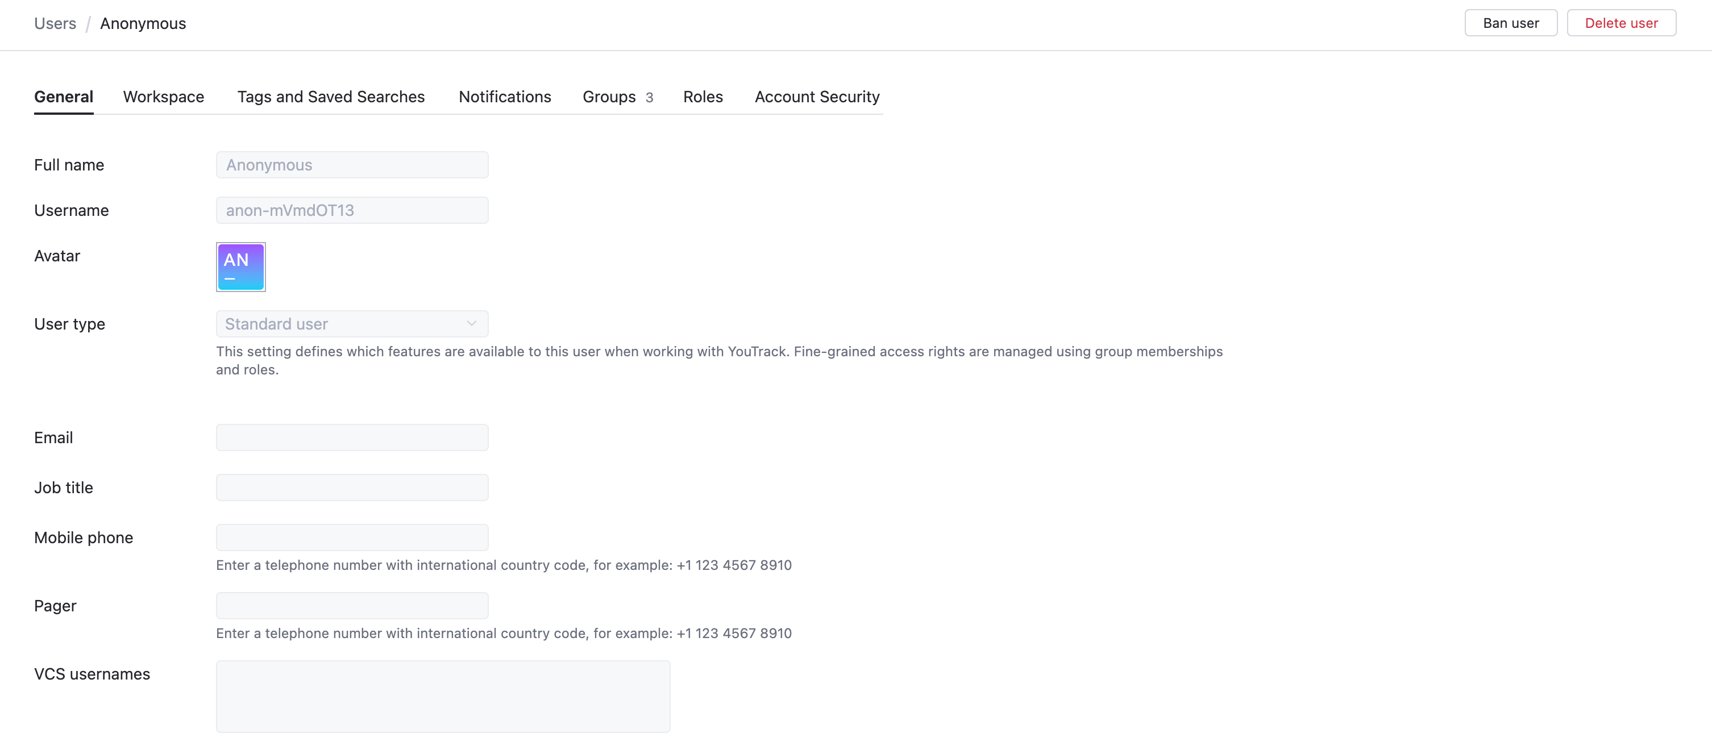Image resolution: width=1712 pixels, height=750 pixels.
Task: Click the Email input field
Action: pos(352,437)
